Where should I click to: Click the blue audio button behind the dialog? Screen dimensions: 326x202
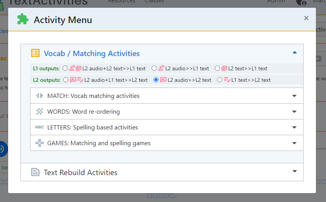click(3, 149)
